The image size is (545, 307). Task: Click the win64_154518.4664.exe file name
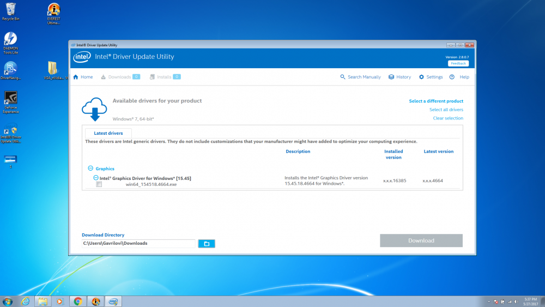(151, 184)
